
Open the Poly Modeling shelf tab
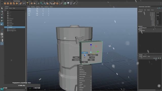coord(16,1)
